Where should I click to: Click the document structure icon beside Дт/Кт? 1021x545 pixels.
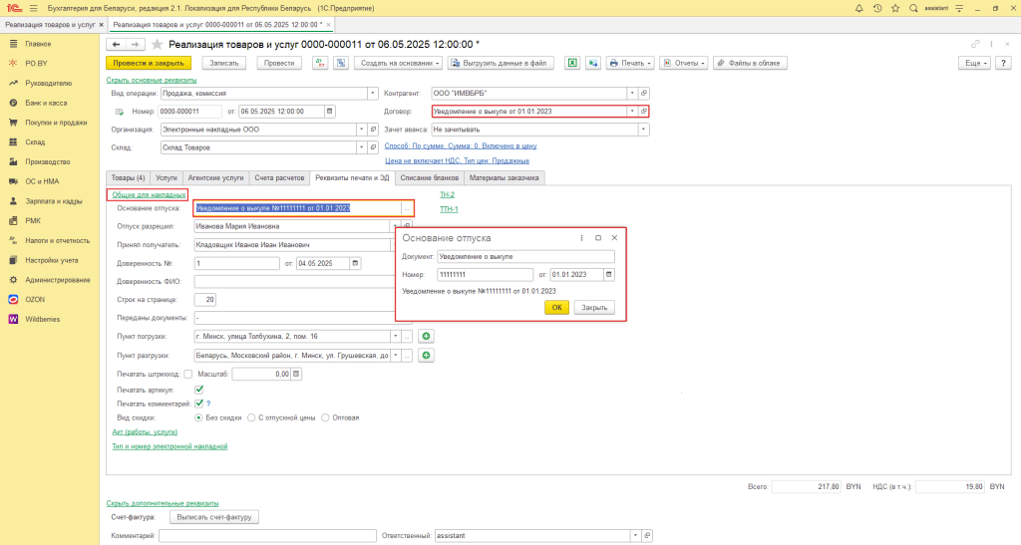pyautogui.click(x=341, y=63)
